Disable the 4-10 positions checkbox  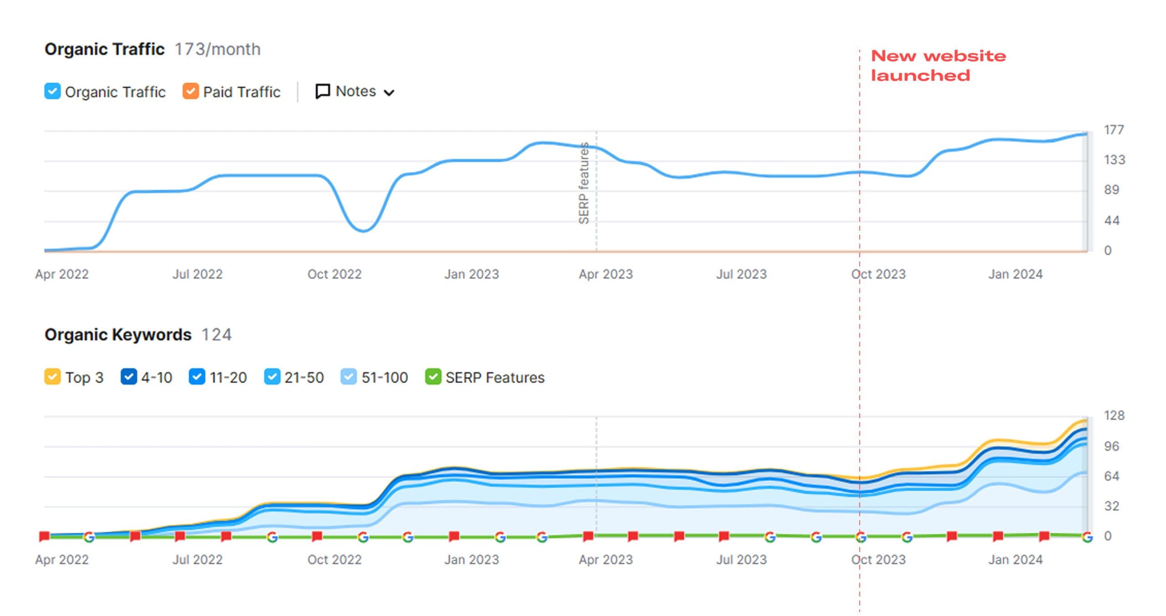128,377
